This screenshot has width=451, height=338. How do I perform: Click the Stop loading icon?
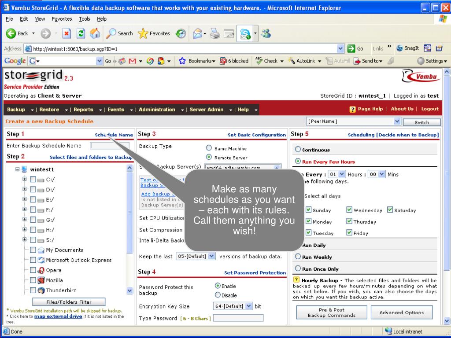pos(67,33)
